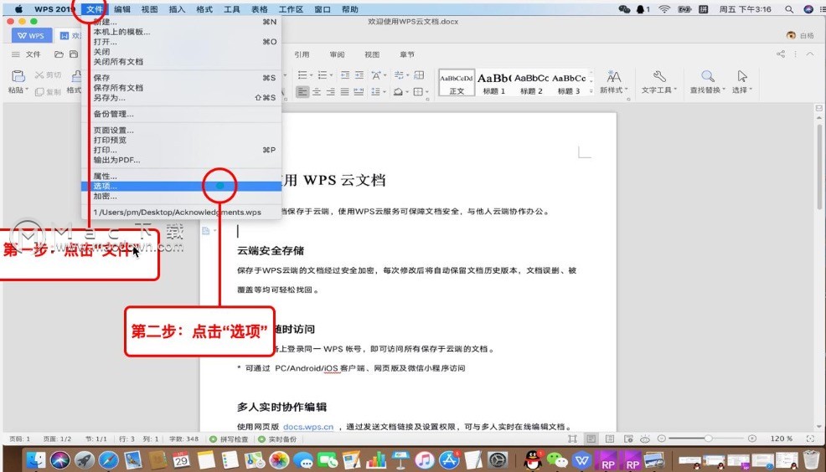Click the zoom in plus button
826x472 pixels.
tap(751, 439)
